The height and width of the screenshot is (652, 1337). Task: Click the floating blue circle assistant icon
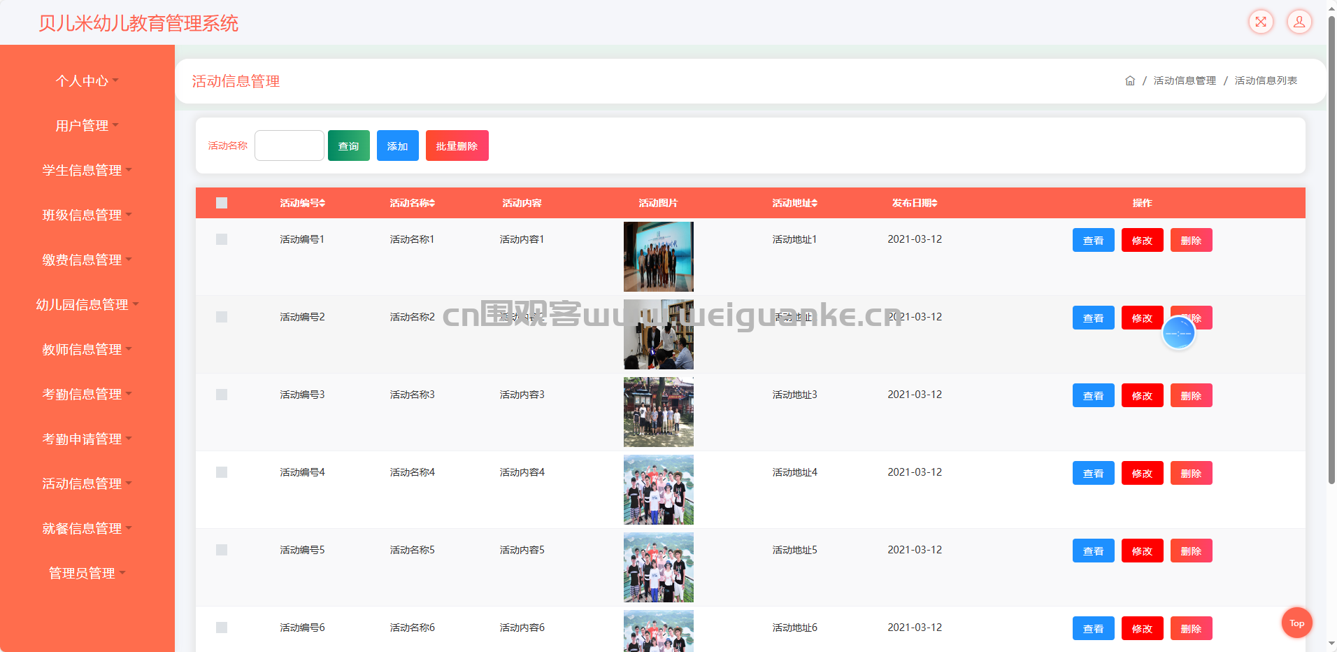1178,333
